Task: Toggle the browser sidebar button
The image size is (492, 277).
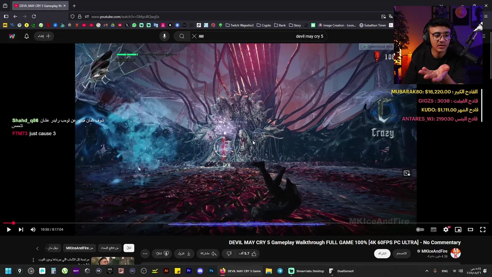Action: (x=6, y=17)
